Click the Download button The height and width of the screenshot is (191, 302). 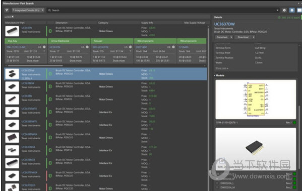pyautogui.click(x=243, y=37)
